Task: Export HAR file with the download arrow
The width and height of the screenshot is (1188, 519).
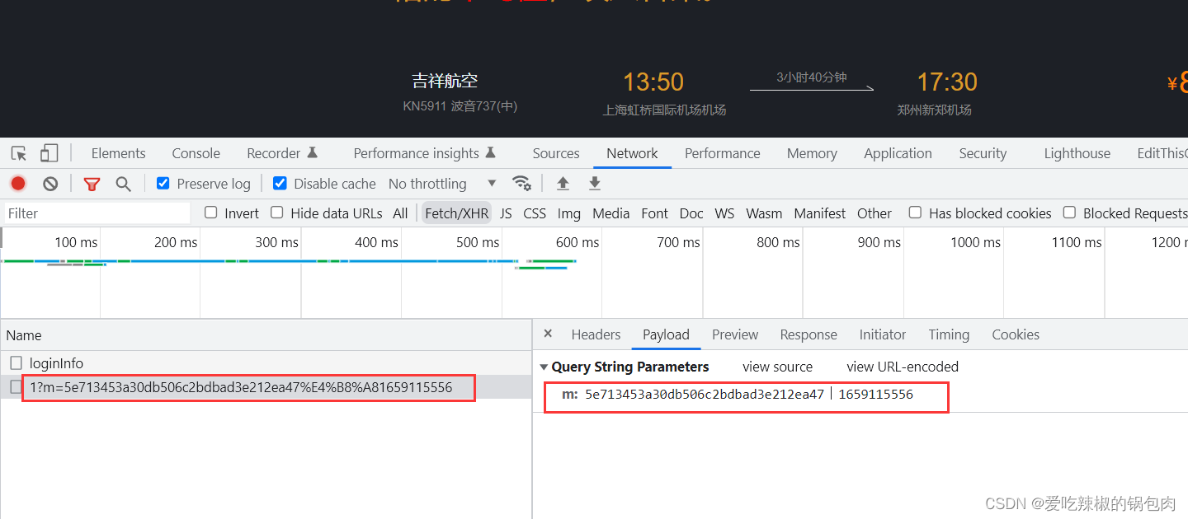Action: tap(595, 183)
